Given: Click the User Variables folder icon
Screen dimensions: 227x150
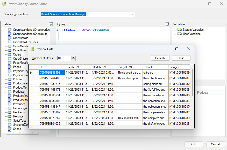Looking at the screenshot, I should (180, 34).
